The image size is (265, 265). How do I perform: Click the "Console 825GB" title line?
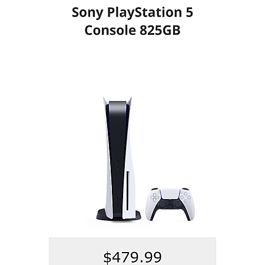click(132, 30)
